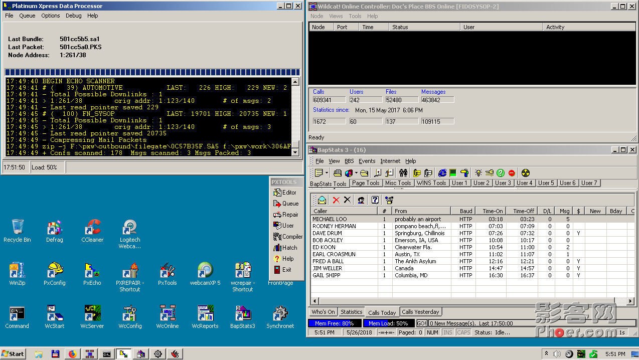Click the light bulb icon in BapStats toolbar
Screen dimensions: 639x360
pyautogui.click(x=478, y=173)
